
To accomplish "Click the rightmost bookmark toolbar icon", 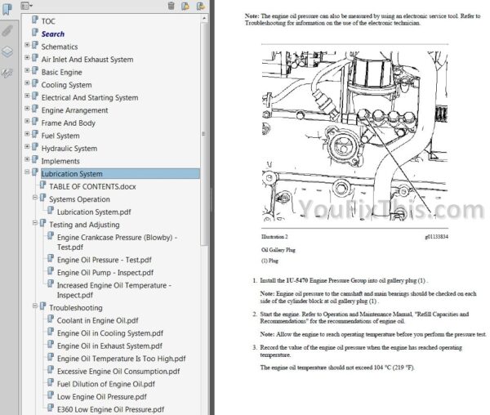I will (198, 6).
